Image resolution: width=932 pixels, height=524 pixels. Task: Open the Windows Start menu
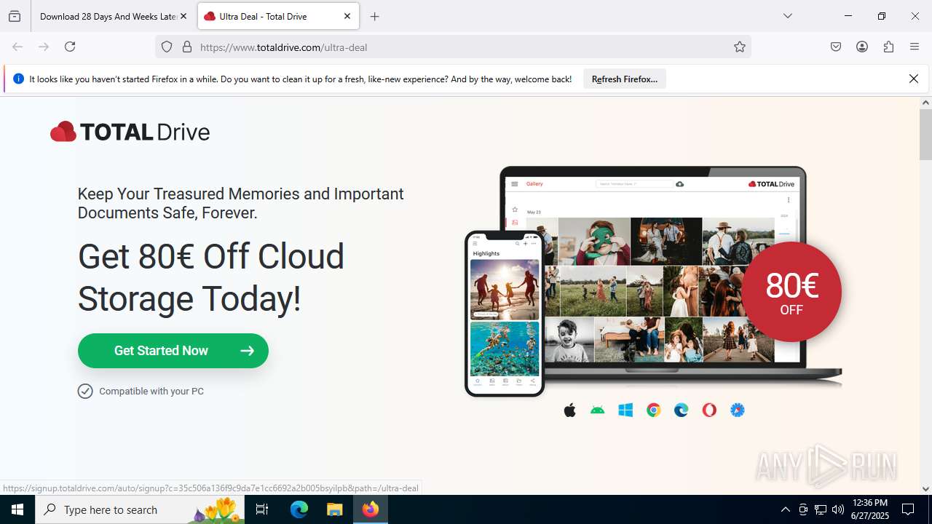point(17,509)
